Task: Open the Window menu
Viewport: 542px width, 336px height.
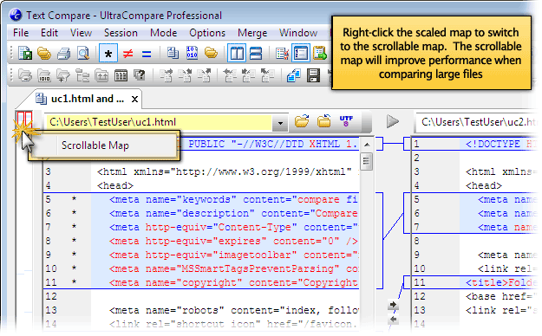Action: [298, 33]
